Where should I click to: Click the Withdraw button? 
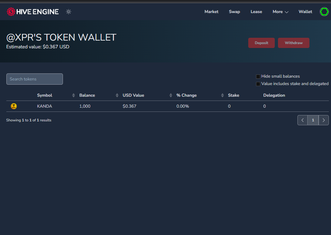coord(294,43)
